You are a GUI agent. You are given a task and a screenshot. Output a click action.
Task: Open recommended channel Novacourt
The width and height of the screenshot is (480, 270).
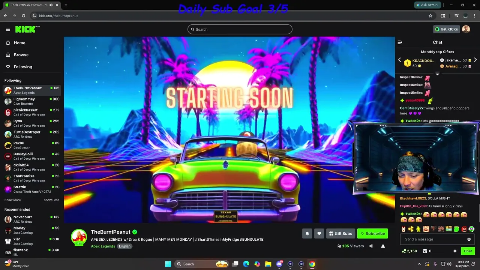32,219
